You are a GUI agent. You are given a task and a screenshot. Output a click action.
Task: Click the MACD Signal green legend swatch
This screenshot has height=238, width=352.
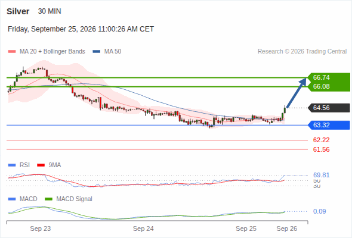[x=48, y=199]
